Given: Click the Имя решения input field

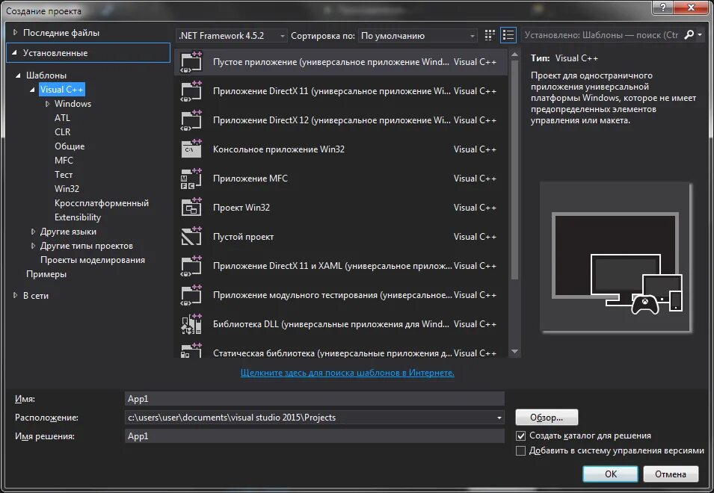Looking at the screenshot, I should tap(314, 436).
